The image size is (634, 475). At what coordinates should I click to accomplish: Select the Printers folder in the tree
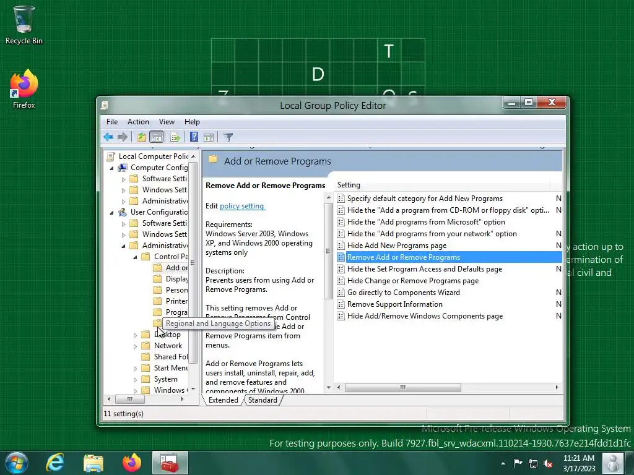pyautogui.click(x=176, y=301)
